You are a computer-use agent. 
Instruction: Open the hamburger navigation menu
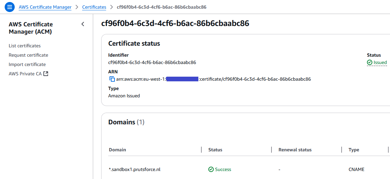10,7
